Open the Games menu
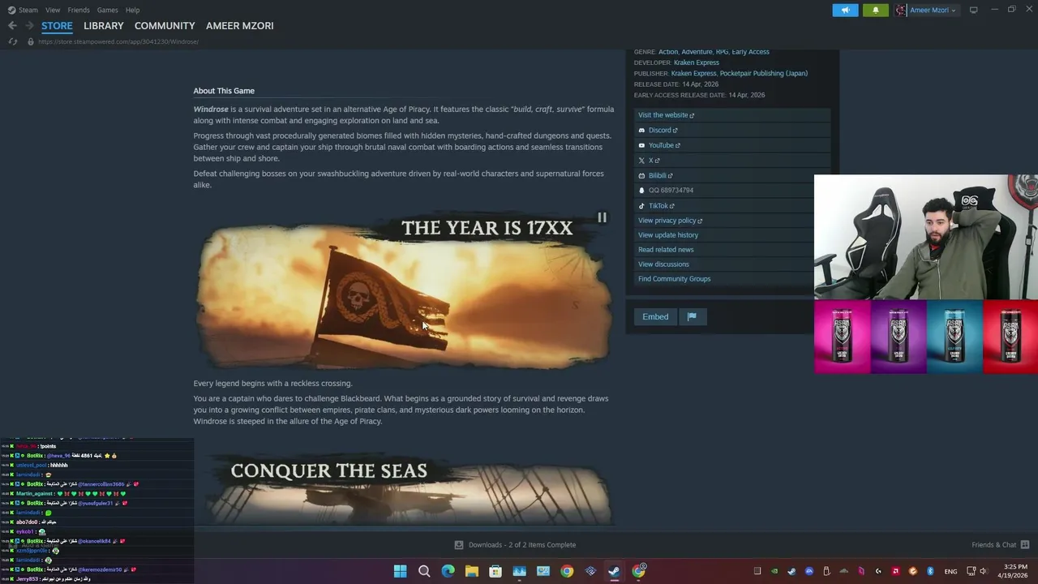 [107, 10]
